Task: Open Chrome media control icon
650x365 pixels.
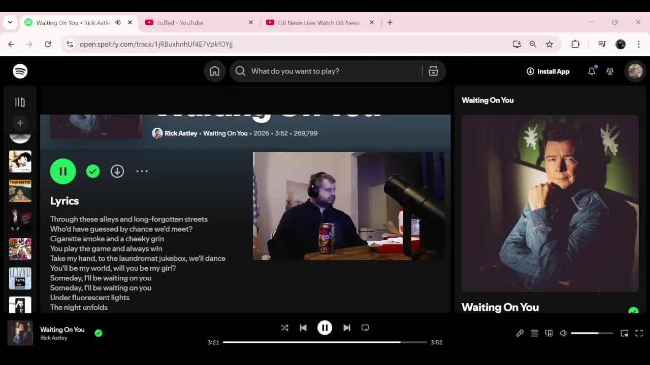Action: point(602,44)
